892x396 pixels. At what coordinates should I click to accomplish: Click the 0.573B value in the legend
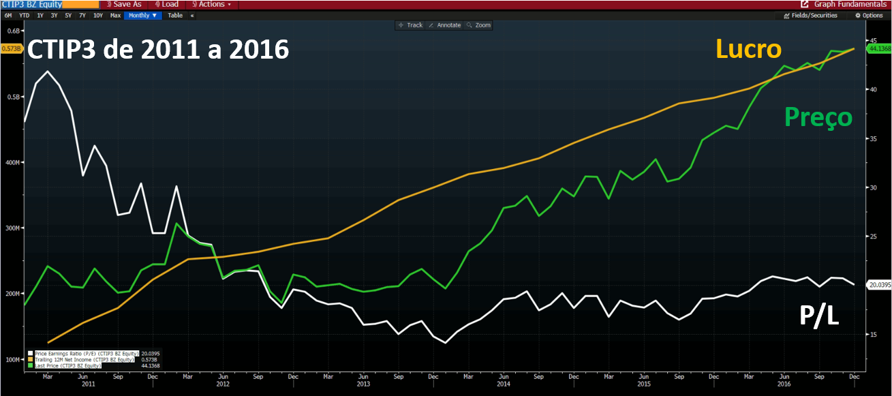[x=149, y=360]
